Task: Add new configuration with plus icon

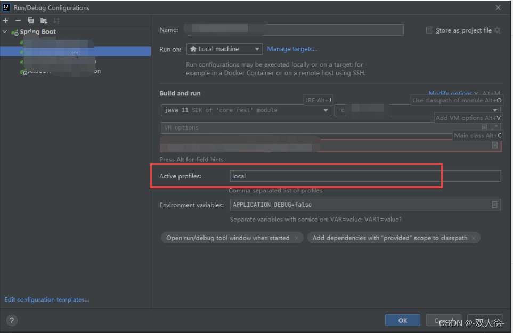Action: click(5, 21)
